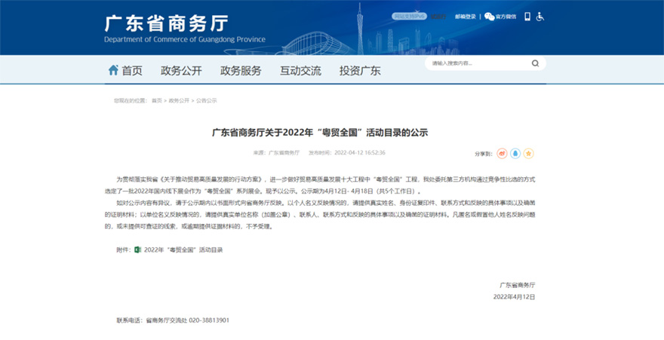
Task: Click the home icon beside 首页
Action: click(x=113, y=70)
